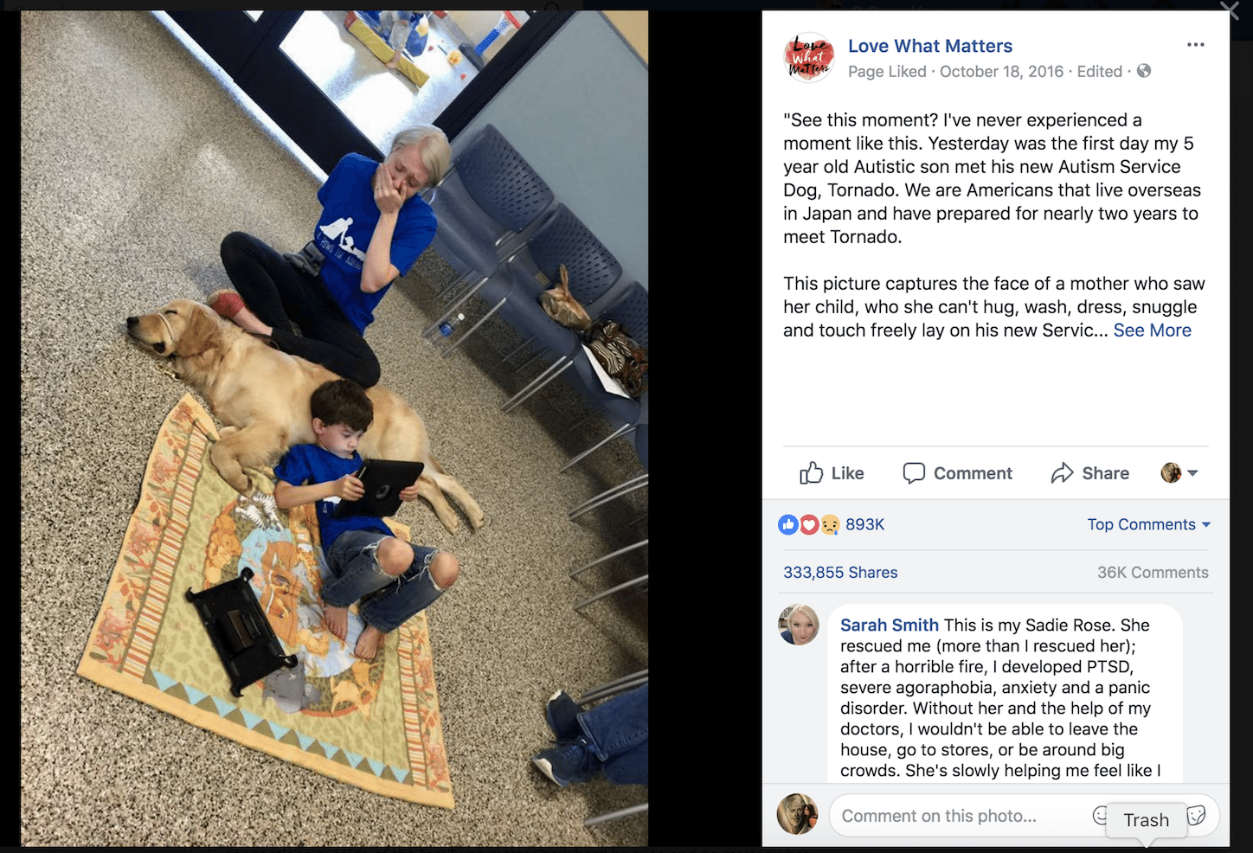Expand post text with See More
This screenshot has width=1253, height=853.
pos(1153,330)
